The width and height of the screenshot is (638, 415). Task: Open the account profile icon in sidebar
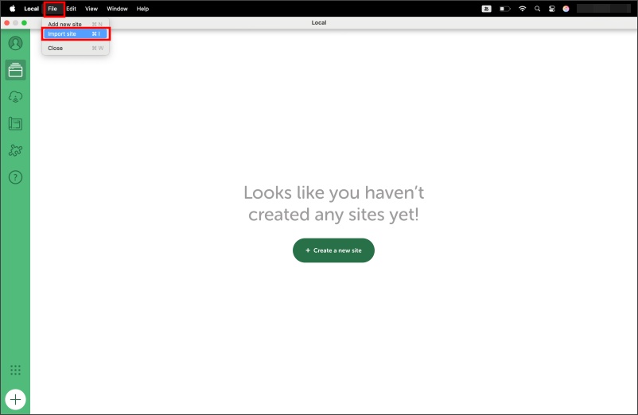point(15,43)
